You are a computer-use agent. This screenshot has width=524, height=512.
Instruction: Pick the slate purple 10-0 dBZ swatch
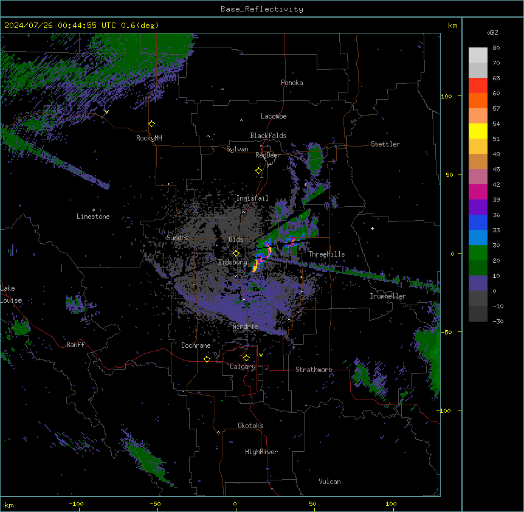[478, 283]
